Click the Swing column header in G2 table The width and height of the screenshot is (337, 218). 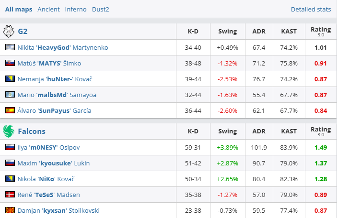[227, 32]
